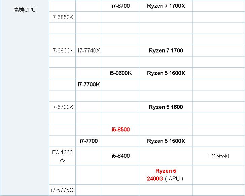Click the i7-6700K cell
The width and height of the screenshot is (245, 196).
tap(62, 107)
